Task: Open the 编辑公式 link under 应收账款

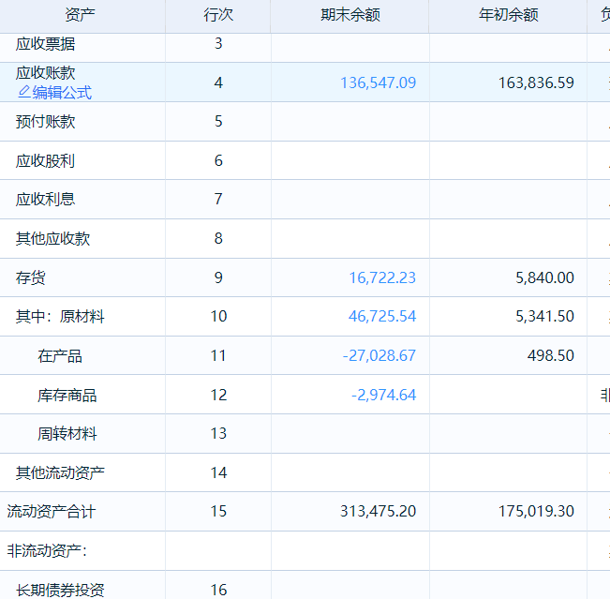Action: (62, 92)
